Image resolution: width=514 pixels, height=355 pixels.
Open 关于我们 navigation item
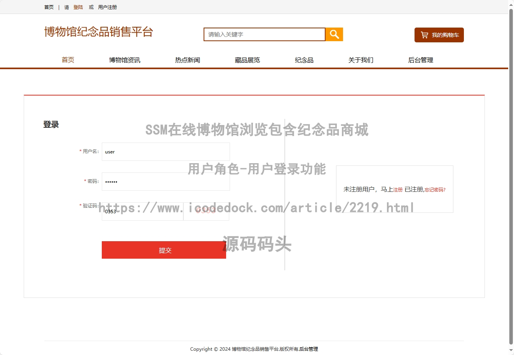pos(361,60)
